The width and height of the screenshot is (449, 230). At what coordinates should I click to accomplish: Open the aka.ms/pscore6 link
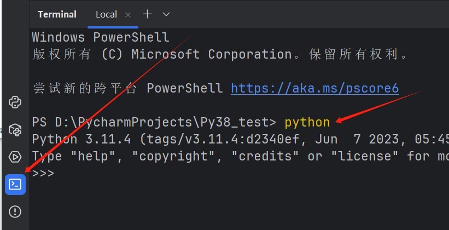pyautogui.click(x=314, y=88)
